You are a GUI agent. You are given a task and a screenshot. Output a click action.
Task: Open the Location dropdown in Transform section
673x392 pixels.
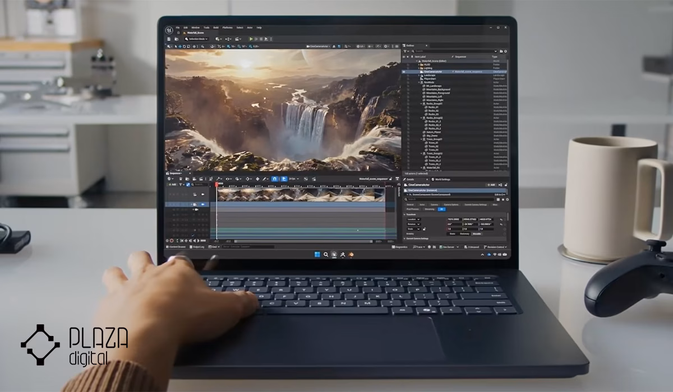pos(413,219)
